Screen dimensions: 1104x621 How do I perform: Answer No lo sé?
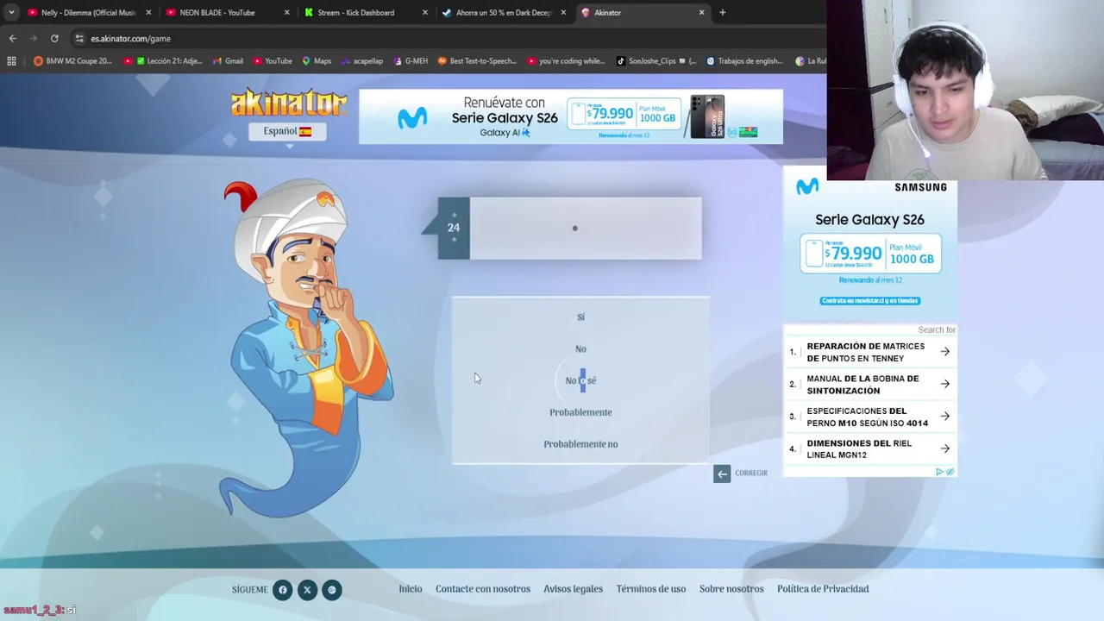(x=580, y=380)
